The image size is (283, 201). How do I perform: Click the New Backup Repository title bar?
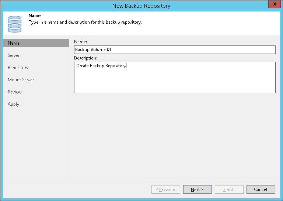click(141, 6)
